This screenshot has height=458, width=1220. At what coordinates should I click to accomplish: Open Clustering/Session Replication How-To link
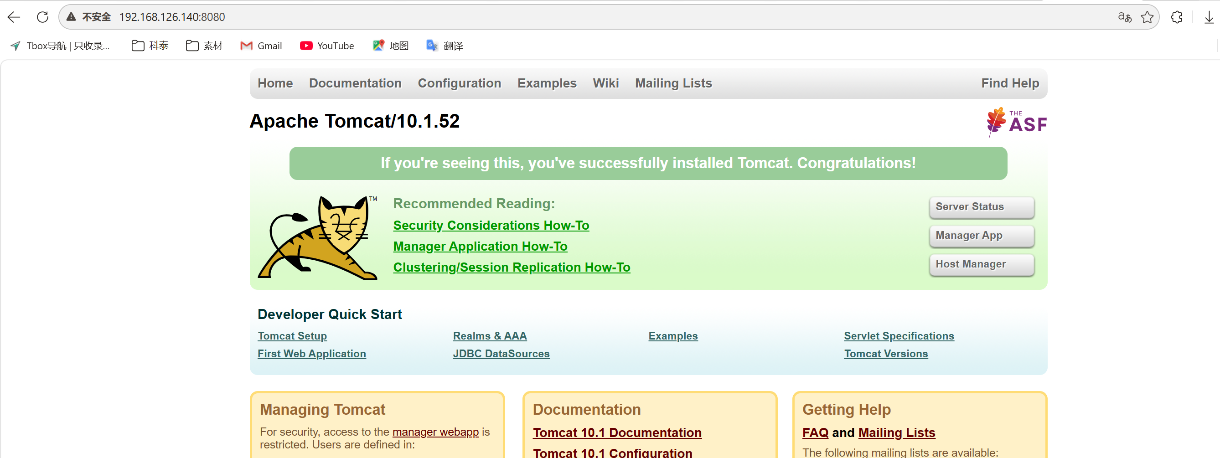click(x=512, y=267)
